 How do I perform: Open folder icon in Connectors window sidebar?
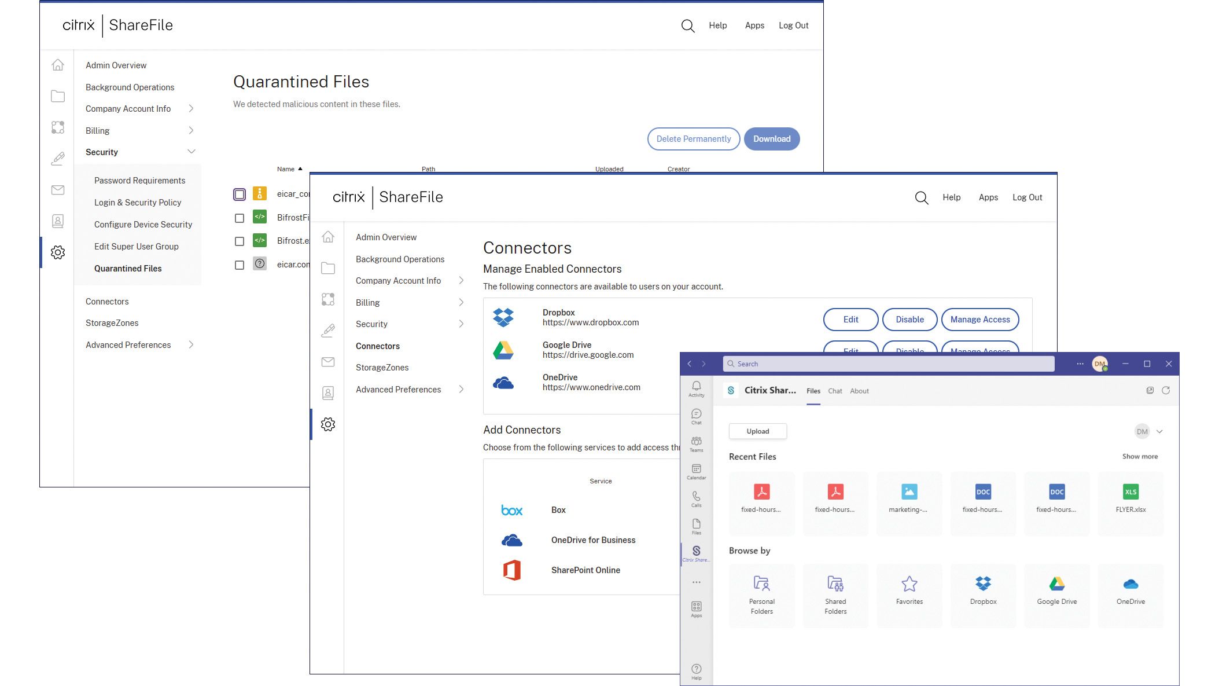click(x=328, y=268)
